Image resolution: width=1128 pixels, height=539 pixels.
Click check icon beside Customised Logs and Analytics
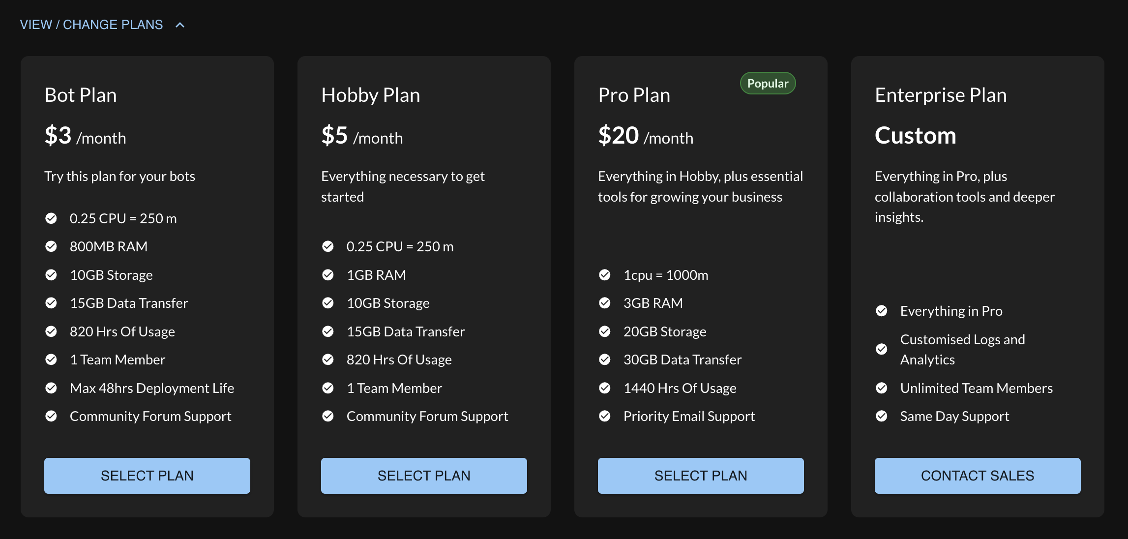[x=882, y=349]
